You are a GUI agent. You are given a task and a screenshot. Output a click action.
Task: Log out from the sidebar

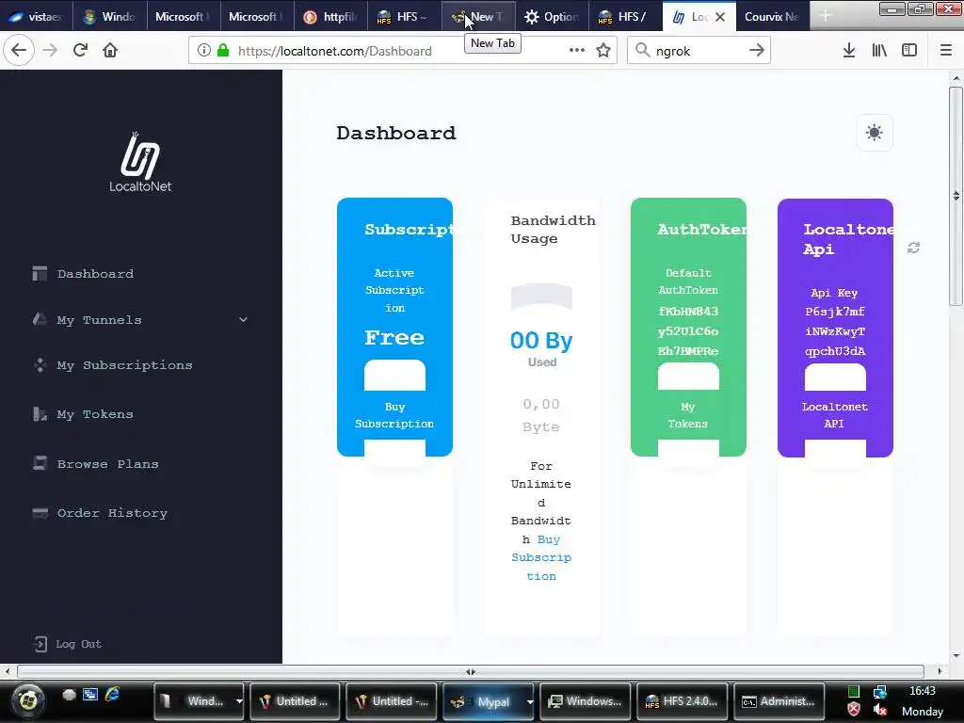[x=68, y=644]
